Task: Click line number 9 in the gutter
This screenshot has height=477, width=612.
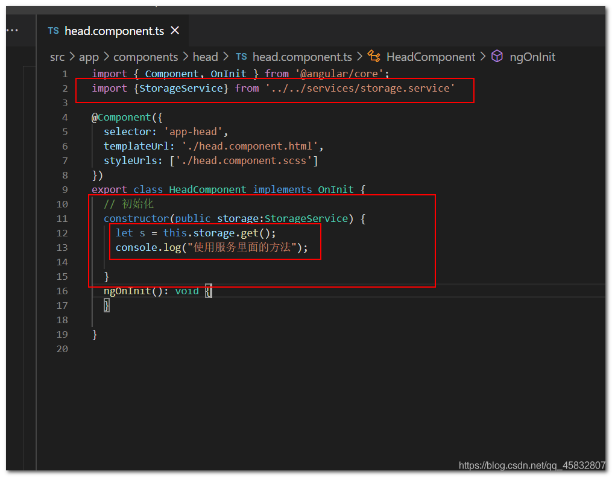Action: coord(65,190)
